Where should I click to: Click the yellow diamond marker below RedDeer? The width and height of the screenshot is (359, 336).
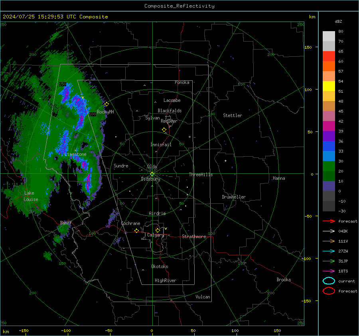[x=164, y=130]
